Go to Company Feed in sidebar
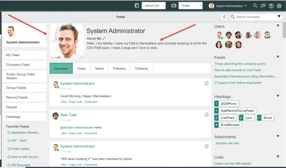The height and width of the screenshot is (168, 286). point(18,65)
